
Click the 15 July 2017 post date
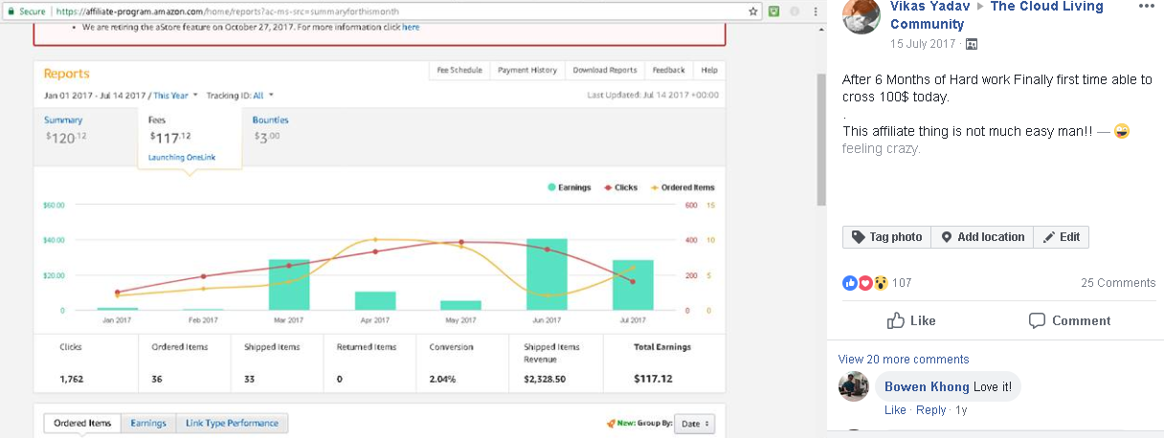coord(923,44)
